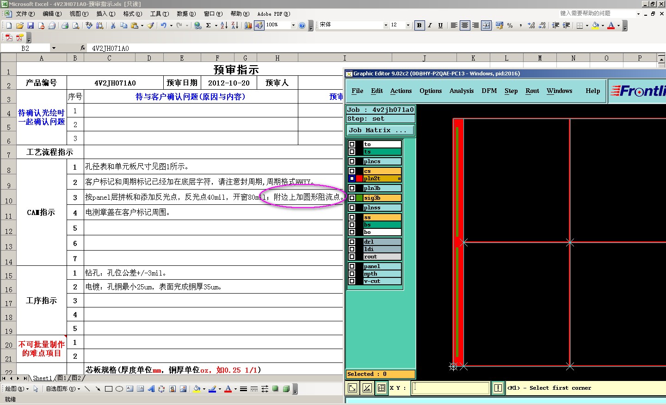Viewport: 666px width, 405px height.
Task: Toggle the 'pln2t' layer checkbox
Action: 352,178
